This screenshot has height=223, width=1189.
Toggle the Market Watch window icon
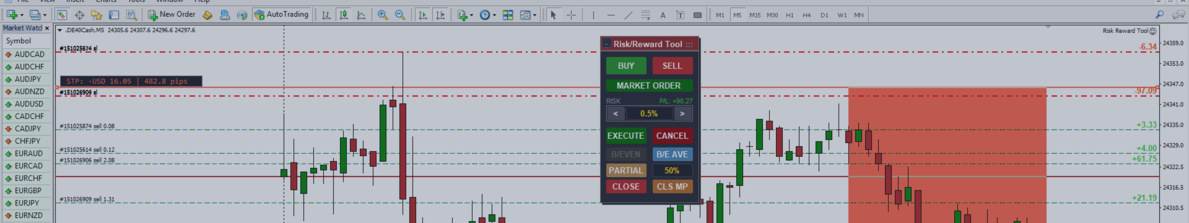point(62,15)
